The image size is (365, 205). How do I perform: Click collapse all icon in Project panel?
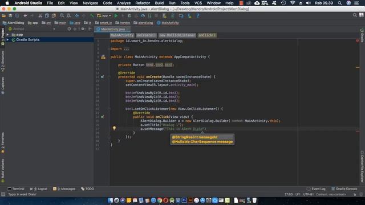[75, 29]
